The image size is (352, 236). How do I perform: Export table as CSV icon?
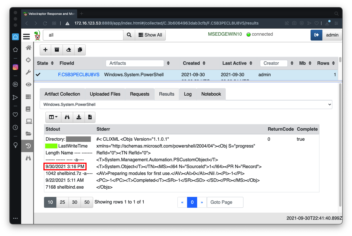[x=90, y=117]
